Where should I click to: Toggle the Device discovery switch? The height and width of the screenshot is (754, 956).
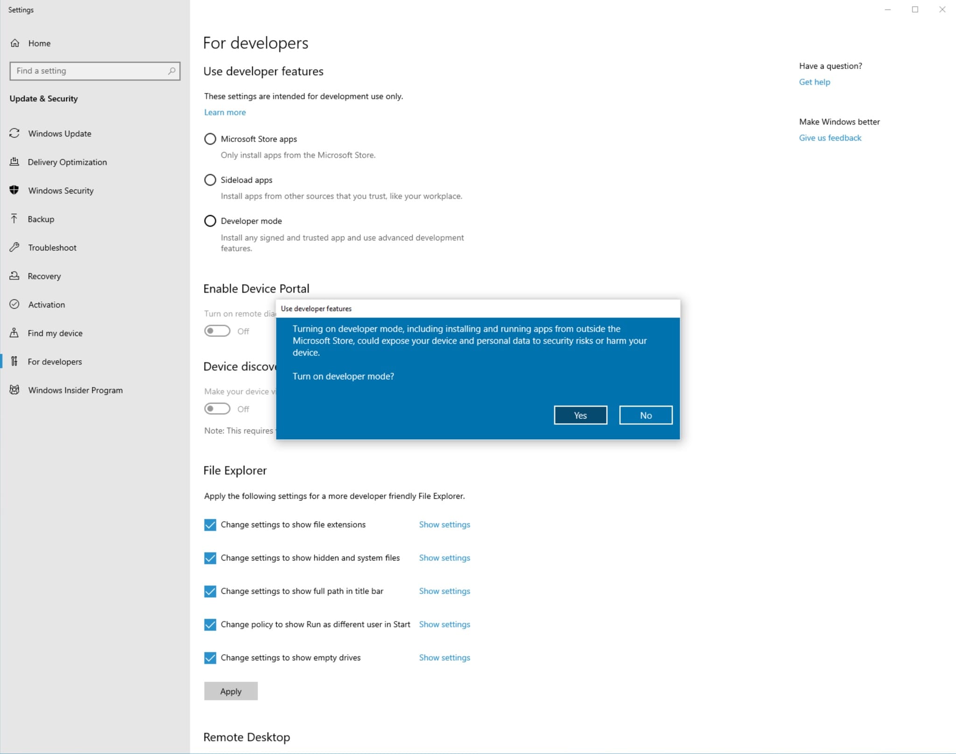pyautogui.click(x=217, y=409)
